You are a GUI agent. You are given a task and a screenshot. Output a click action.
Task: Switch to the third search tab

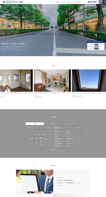(x=72, y=124)
